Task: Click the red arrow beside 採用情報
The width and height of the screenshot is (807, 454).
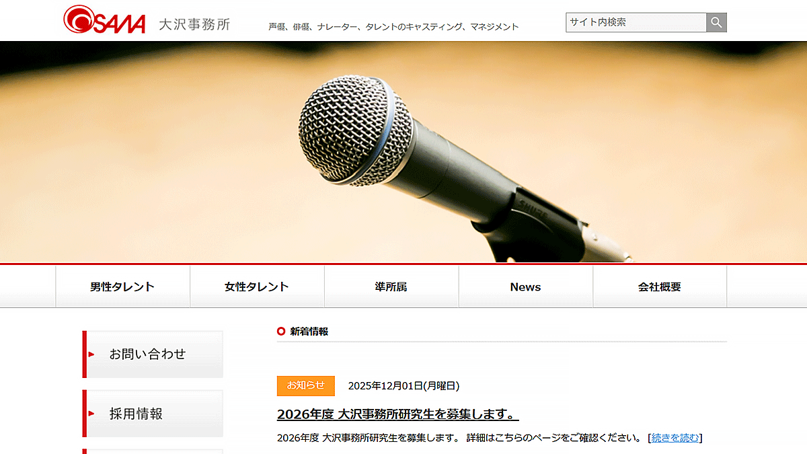Action: click(91, 414)
